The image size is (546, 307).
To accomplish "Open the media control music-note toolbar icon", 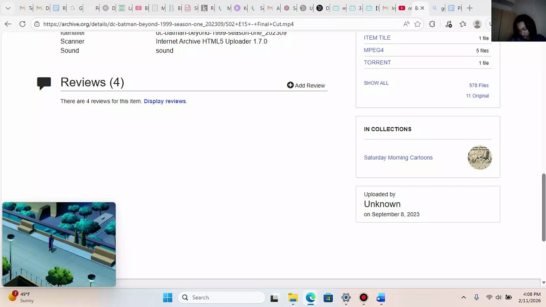I will 449,24.
